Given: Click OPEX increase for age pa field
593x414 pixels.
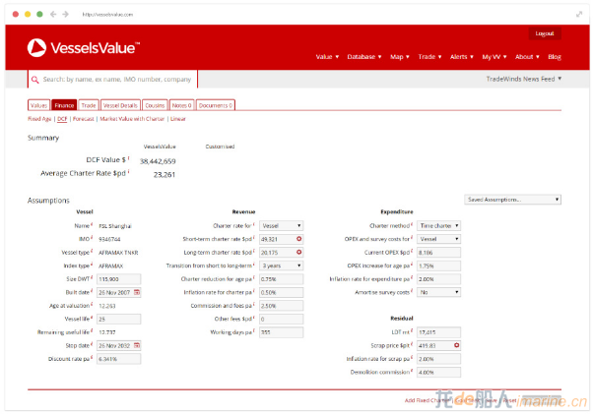Looking at the screenshot, I should point(438,266).
